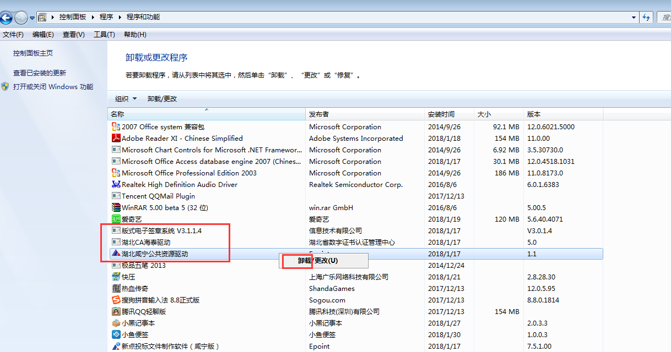Viewport: 671px width, 352px height.
Task: Click the WinRAR books icon
Action: pyautogui.click(x=116, y=207)
